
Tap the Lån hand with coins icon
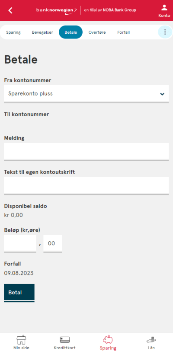click(x=151, y=340)
